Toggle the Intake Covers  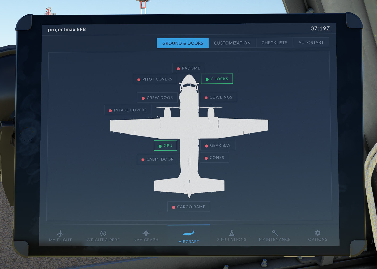pyautogui.click(x=128, y=110)
